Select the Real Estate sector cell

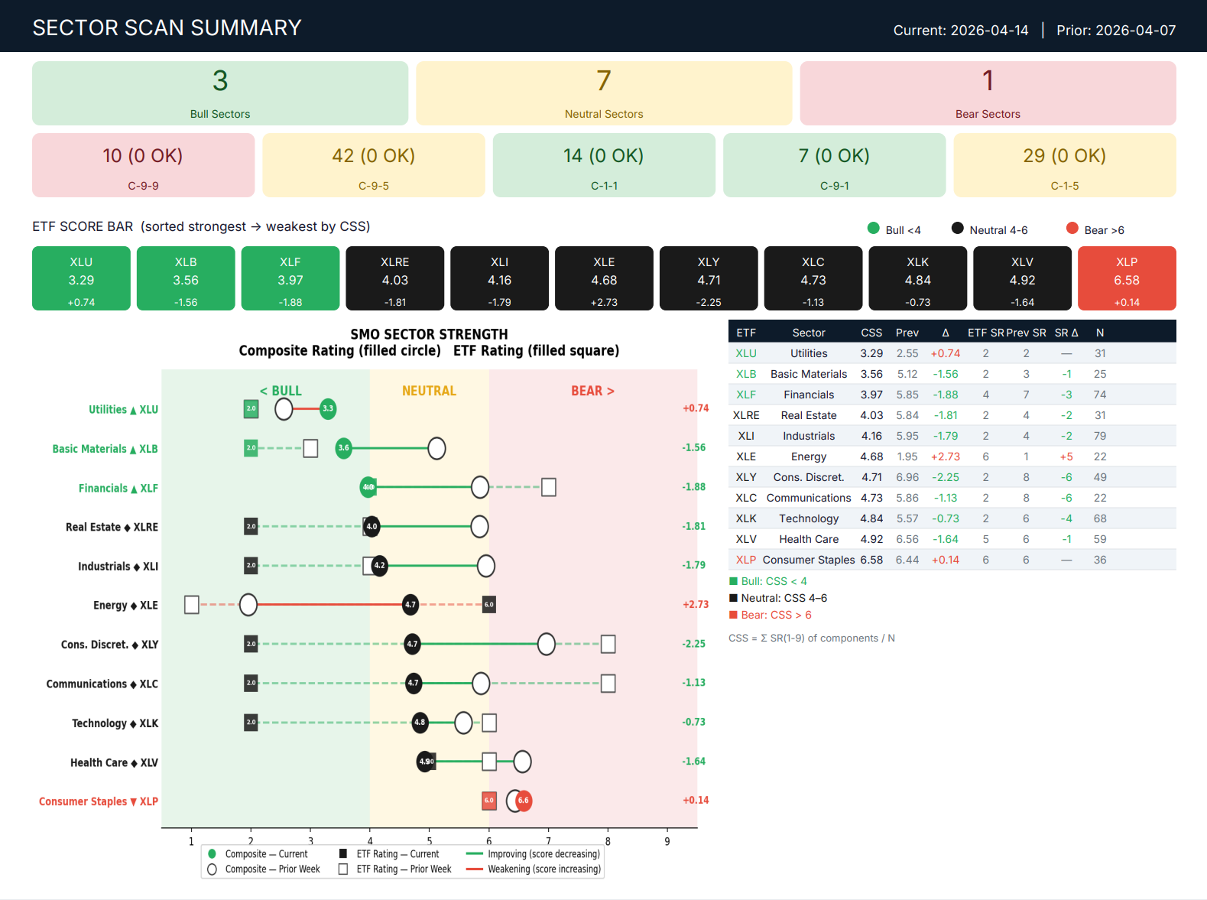809,415
